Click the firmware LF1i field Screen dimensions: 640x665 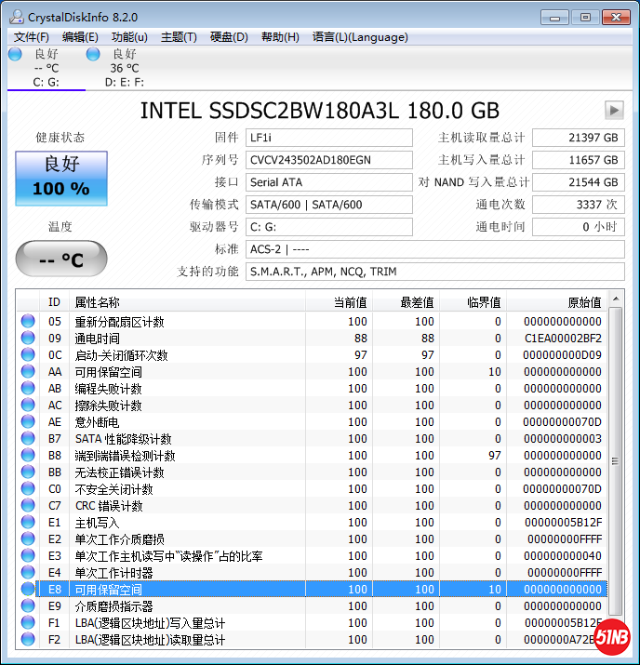329,138
